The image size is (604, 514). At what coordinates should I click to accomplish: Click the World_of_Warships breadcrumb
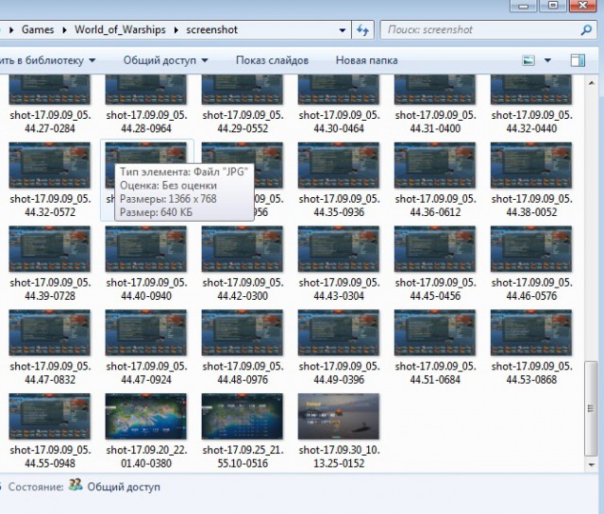point(120,30)
